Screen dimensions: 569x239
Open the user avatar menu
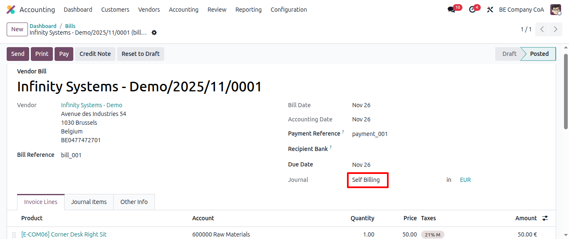[x=556, y=10]
